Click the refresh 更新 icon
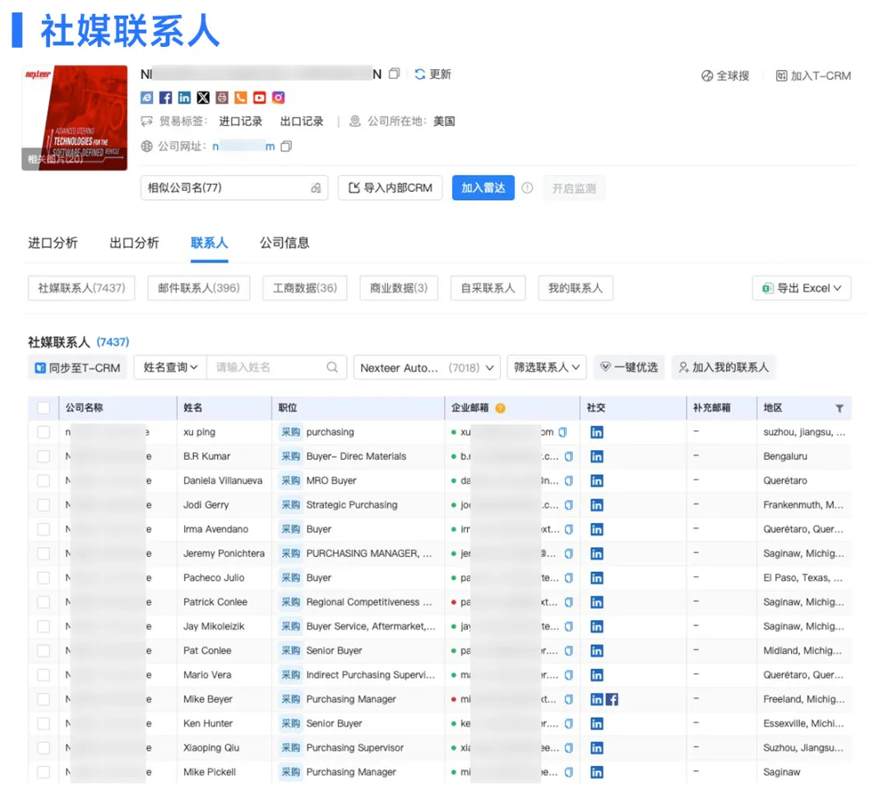 click(420, 74)
